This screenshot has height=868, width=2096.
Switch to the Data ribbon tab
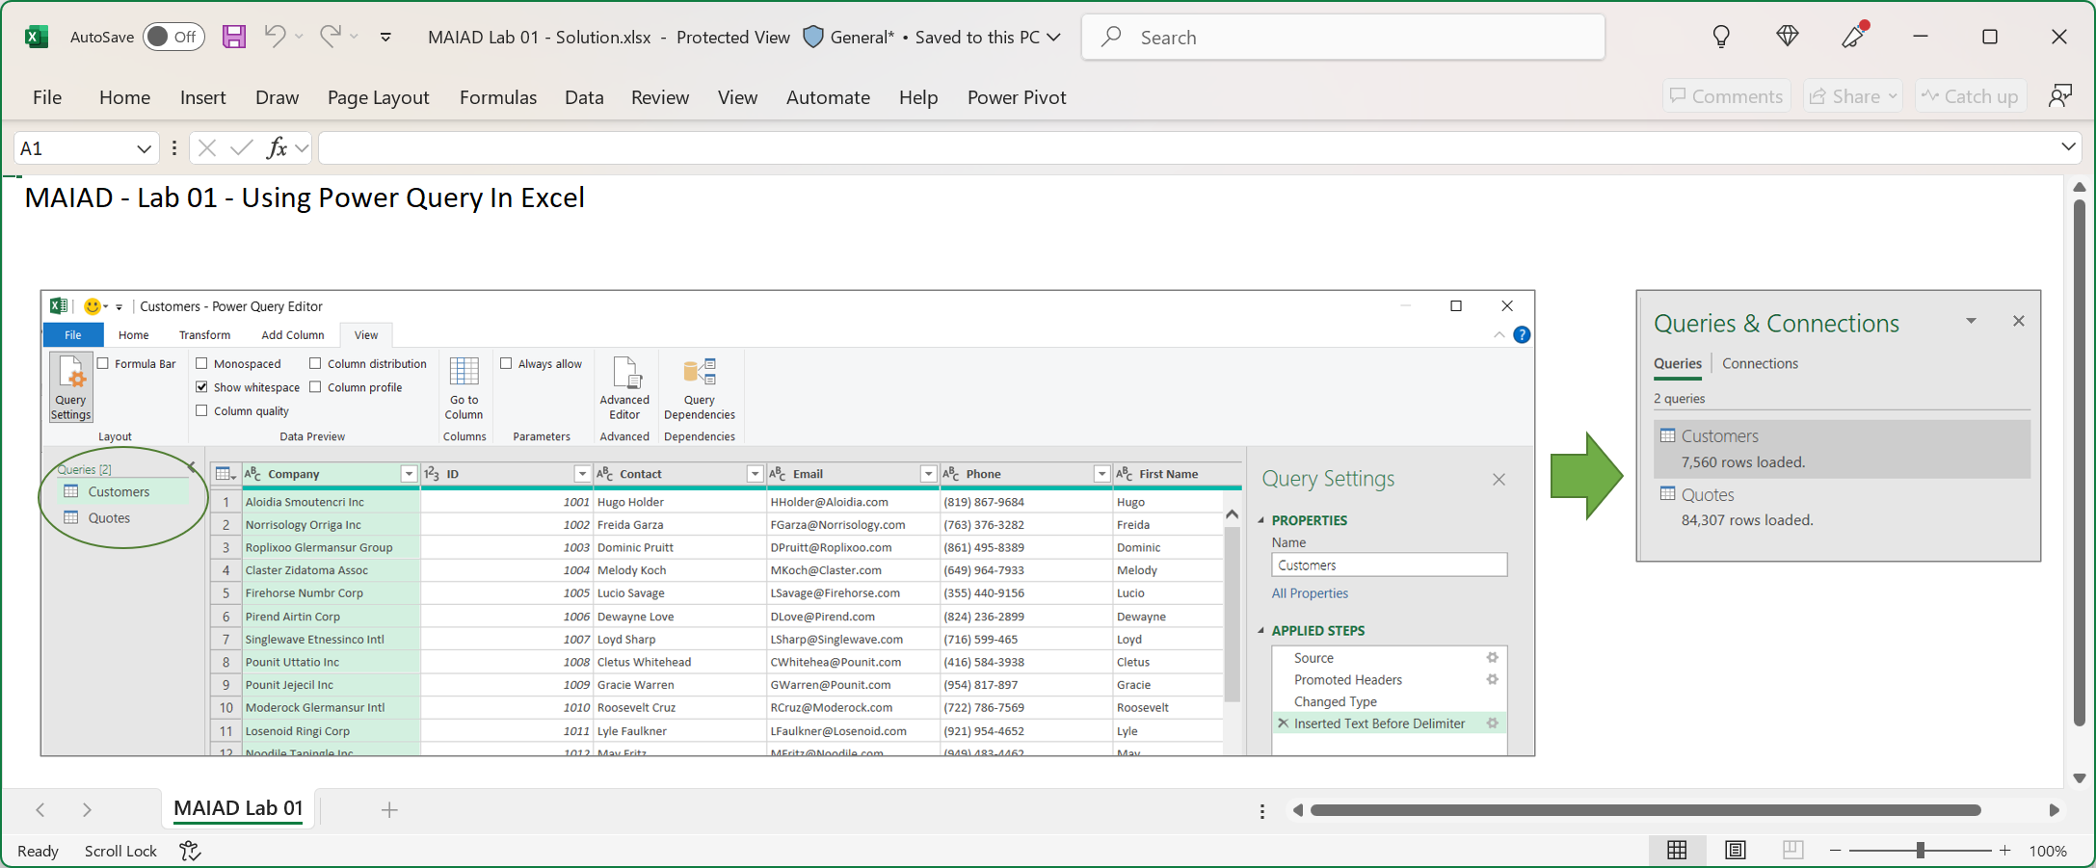click(x=584, y=97)
